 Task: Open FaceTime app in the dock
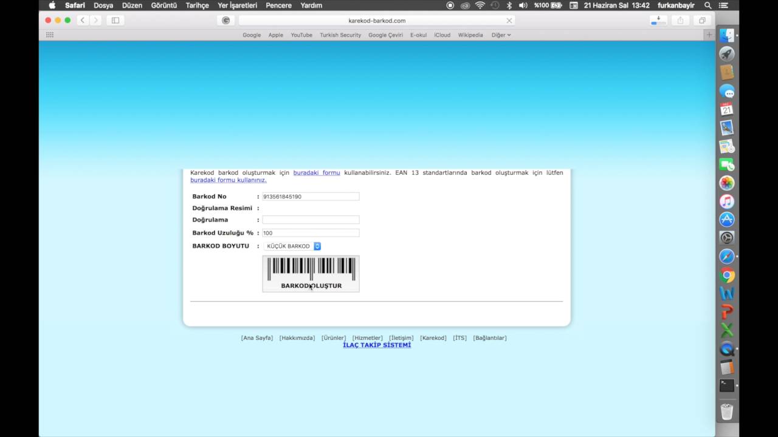click(x=727, y=164)
